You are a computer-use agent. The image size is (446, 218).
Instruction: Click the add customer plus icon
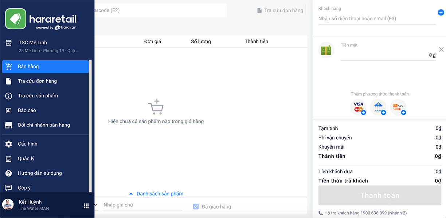(441, 13)
